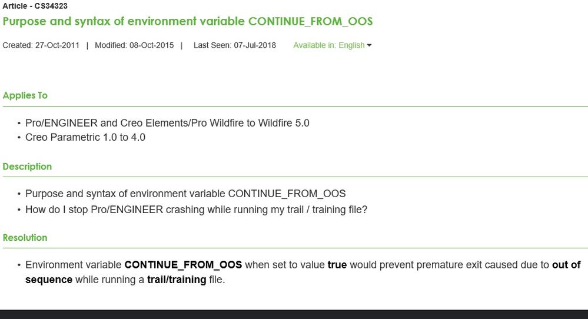Image resolution: width=588 pixels, height=319 pixels.
Task: Click the Creo Parametric 1.0 to 4.0 bullet
Action: tap(85, 138)
